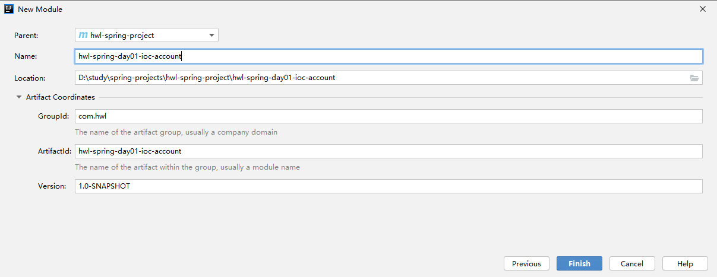This screenshot has width=717, height=277.
Task: Focus the Name text field
Action: click(388, 56)
